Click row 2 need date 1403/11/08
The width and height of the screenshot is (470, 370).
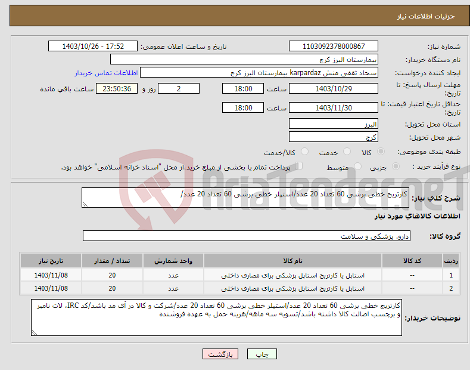click(x=51, y=288)
